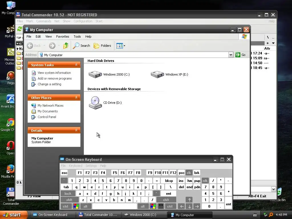Viewport: 292px width, 219px height.
Task: Click the application menu key icon
Action: [161, 206]
